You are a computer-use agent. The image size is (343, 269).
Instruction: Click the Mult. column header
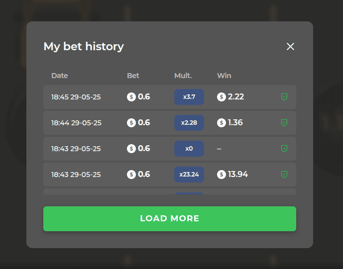183,76
